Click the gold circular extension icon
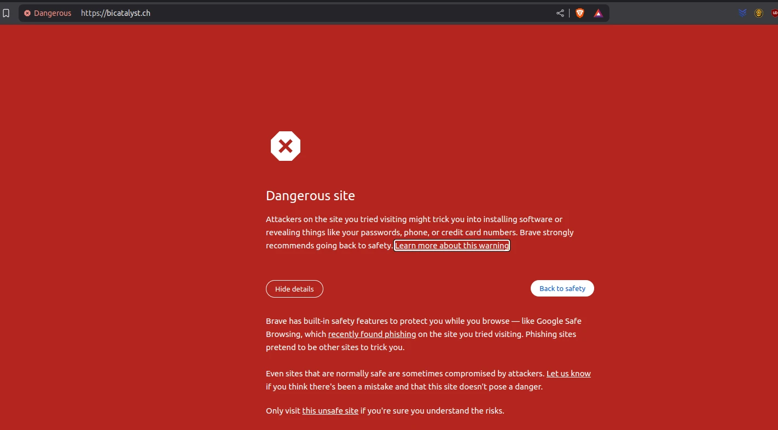This screenshot has height=430, width=778. pyautogui.click(x=759, y=13)
